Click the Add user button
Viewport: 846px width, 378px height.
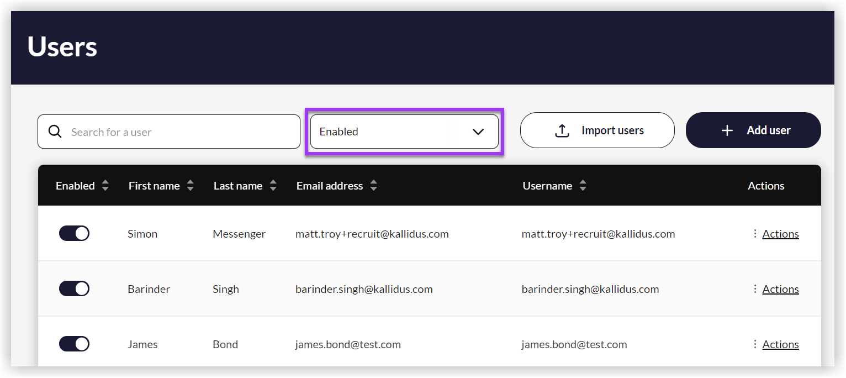[753, 130]
